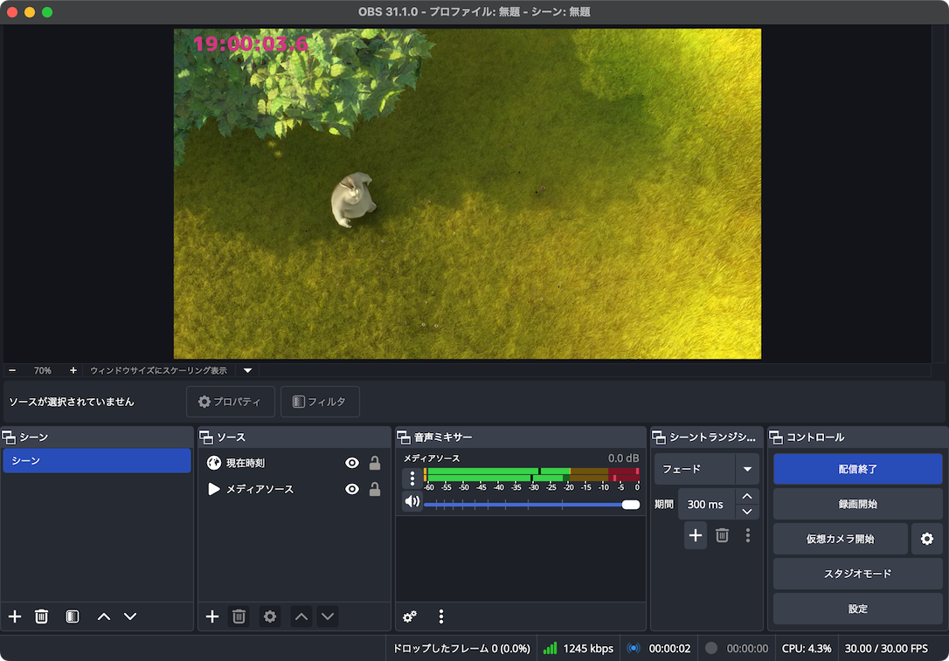Select the 現在時刻 source row
Screen dimensions: 949x661
coord(294,463)
